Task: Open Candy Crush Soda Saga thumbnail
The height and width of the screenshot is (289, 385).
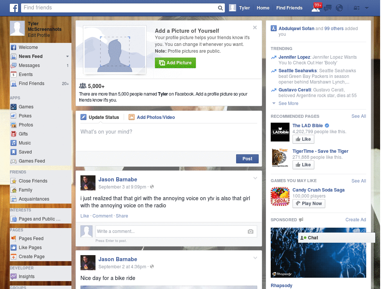Action: tap(280, 196)
